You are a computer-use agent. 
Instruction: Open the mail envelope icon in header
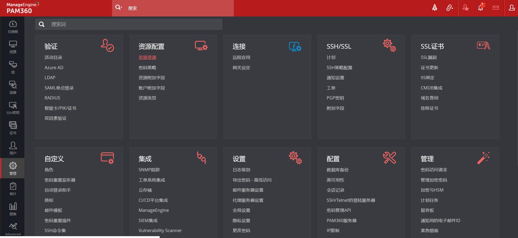[x=496, y=8]
